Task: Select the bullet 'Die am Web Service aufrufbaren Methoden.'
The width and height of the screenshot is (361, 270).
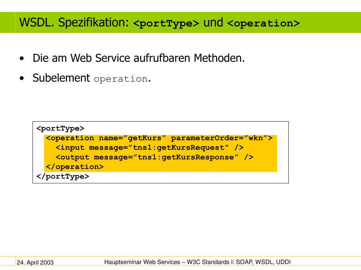Action: pyautogui.click(x=139, y=58)
